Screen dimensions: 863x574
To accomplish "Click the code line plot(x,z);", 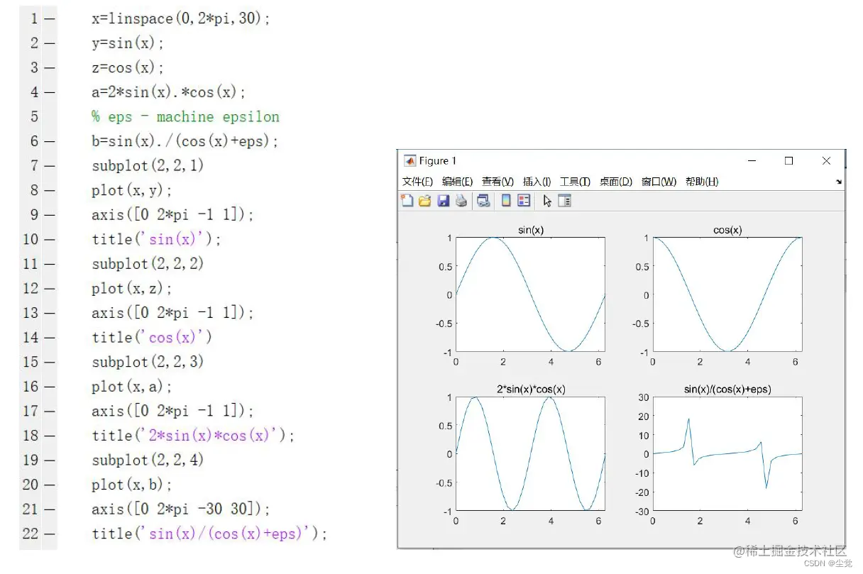I will point(132,288).
